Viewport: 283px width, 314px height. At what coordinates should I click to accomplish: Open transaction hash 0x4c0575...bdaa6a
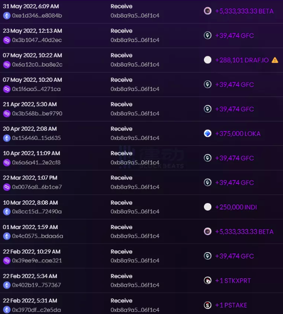click(x=37, y=236)
